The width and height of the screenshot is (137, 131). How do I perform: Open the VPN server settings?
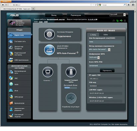[x=19, y=97]
